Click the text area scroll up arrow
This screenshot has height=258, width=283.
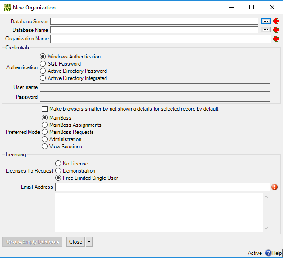(x=266, y=197)
